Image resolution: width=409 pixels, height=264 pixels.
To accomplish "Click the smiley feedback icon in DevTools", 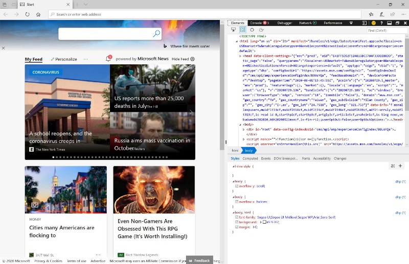I will [374, 23].
